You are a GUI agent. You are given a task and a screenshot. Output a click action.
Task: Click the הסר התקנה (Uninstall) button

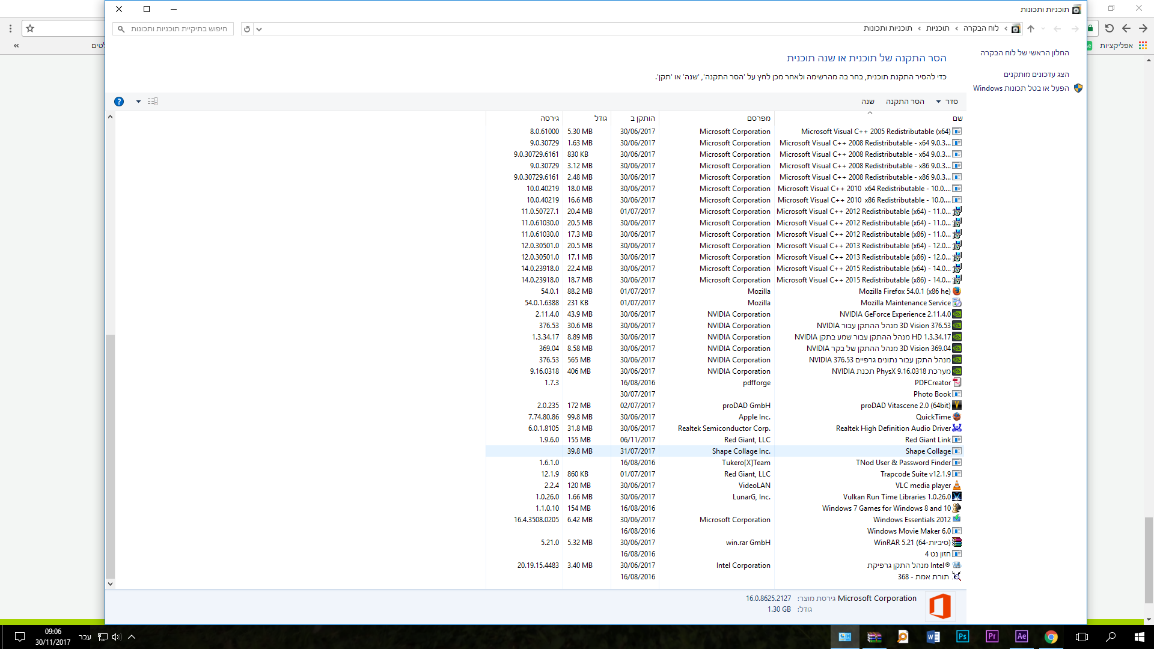905,102
